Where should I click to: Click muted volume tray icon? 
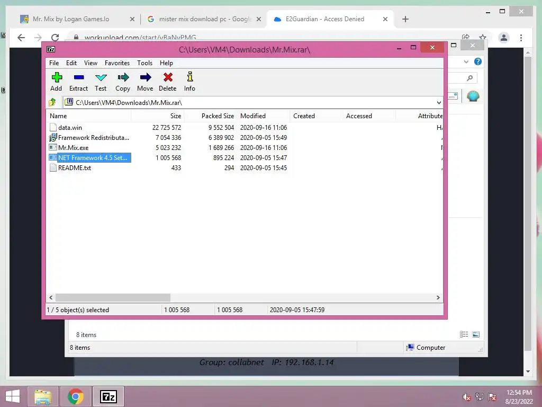466,397
